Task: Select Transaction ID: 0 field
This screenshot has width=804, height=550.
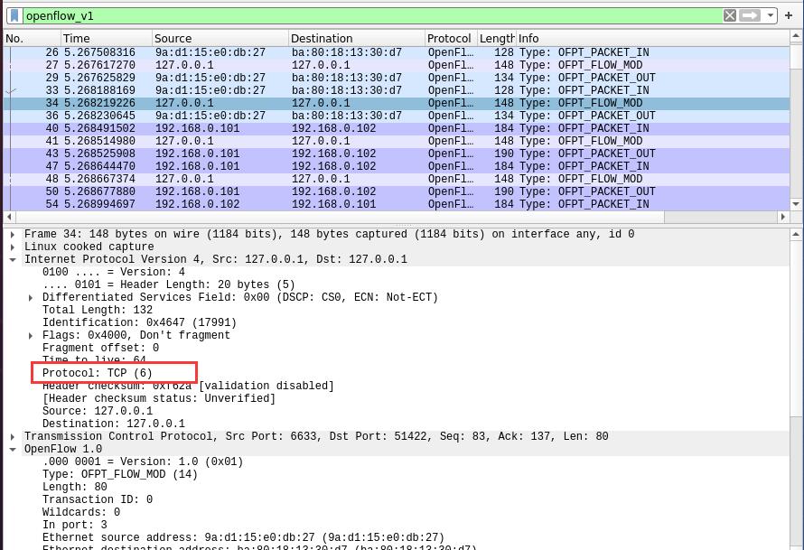Action: pos(98,499)
